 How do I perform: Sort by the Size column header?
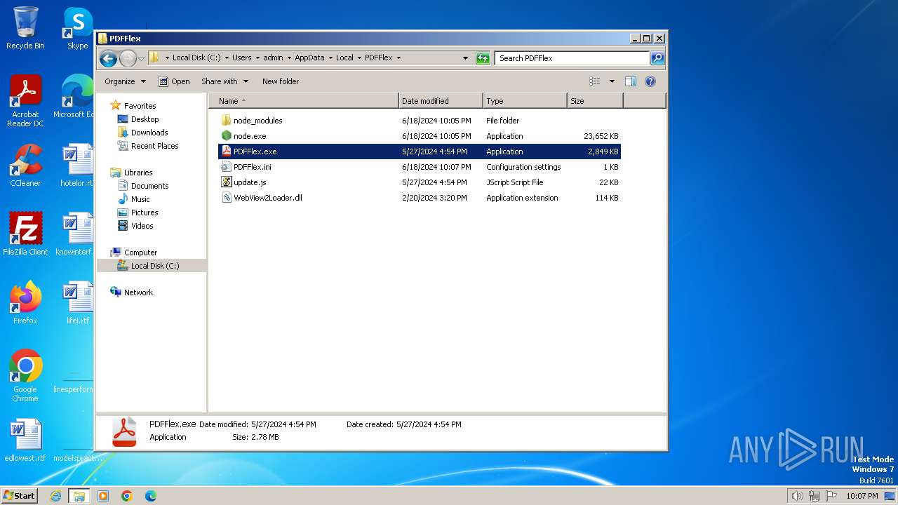point(595,101)
